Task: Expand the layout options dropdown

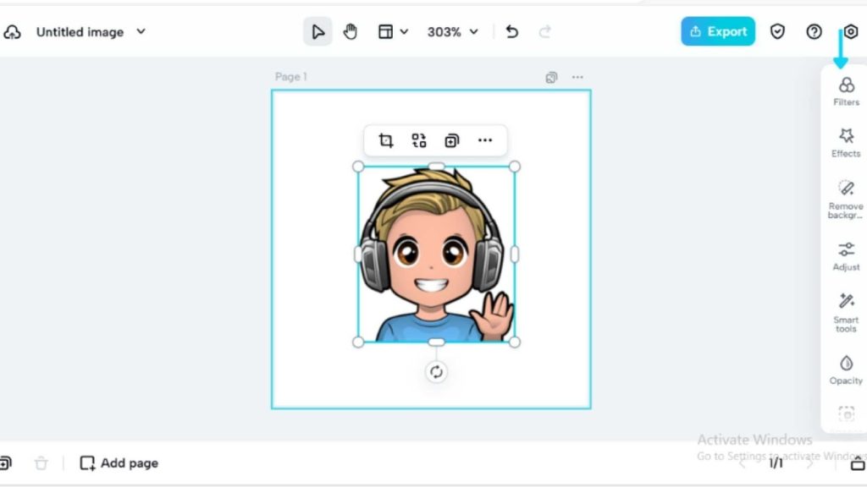Action: click(x=393, y=32)
